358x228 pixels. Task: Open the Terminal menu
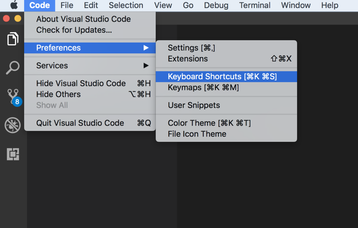255,5
